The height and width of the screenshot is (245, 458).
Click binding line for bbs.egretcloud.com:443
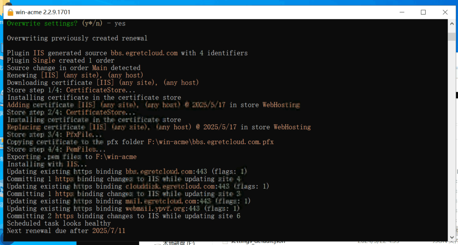[127, 172]
